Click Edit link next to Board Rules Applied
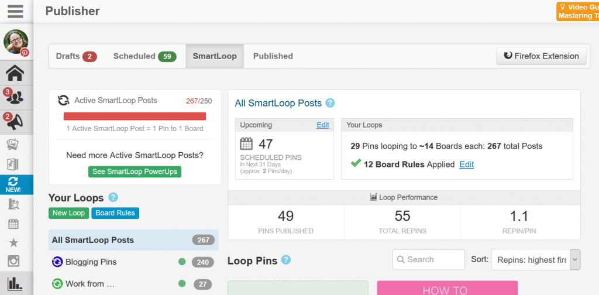Screen dimensions: 599x295 [x=466, y=164]
